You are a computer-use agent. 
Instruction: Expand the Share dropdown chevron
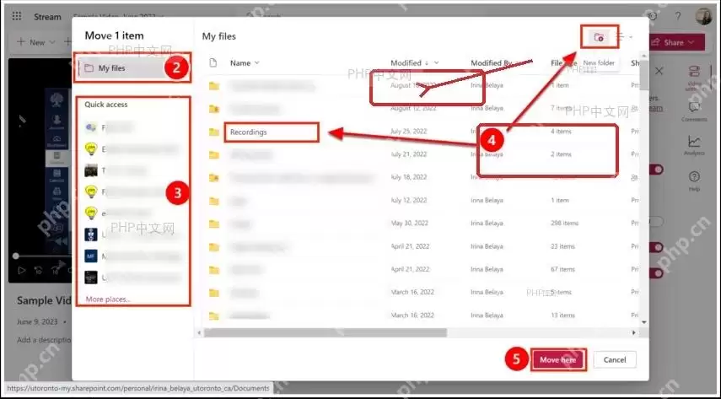[x=691, y=42]
